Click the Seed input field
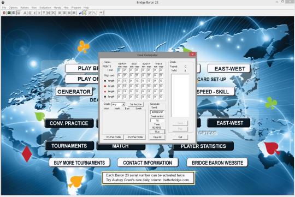Image resolution: width=295 pixels, height=197 pixels. coord(157,112)
